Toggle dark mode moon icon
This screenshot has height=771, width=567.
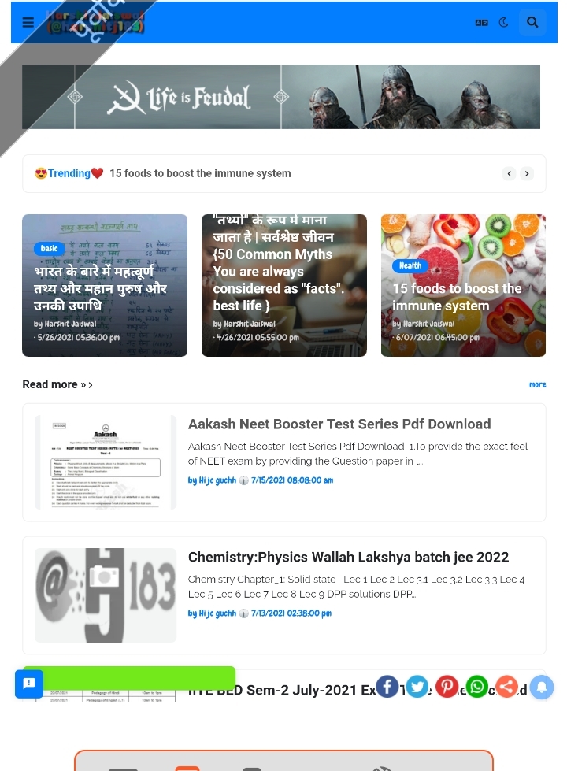(503, 23)
